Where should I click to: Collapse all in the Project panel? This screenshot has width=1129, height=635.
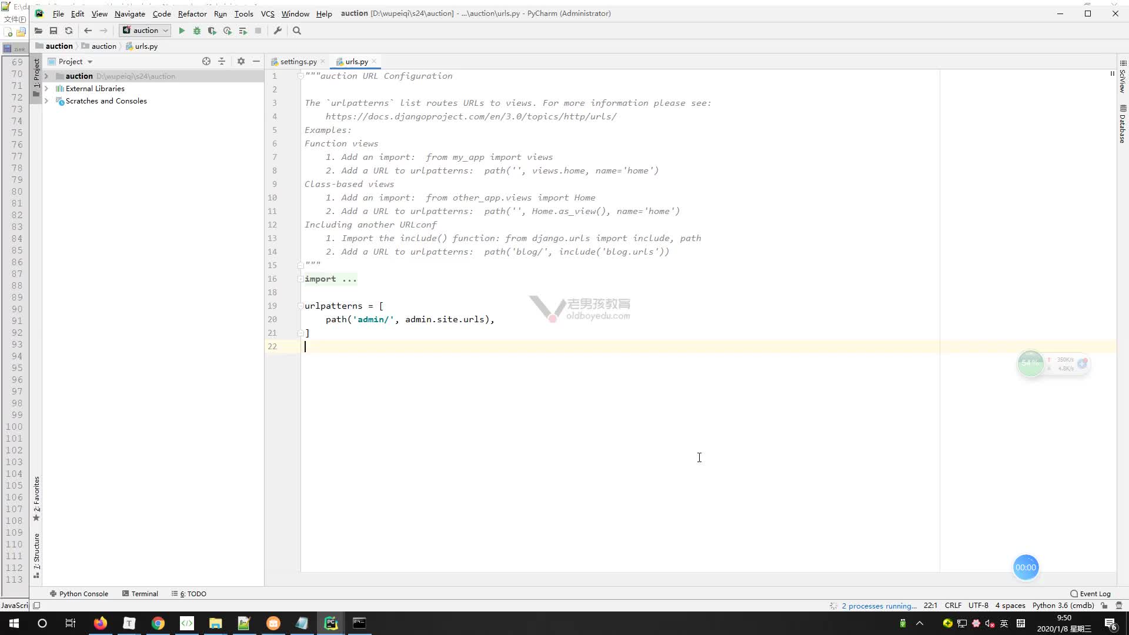(x=222, y=61)
